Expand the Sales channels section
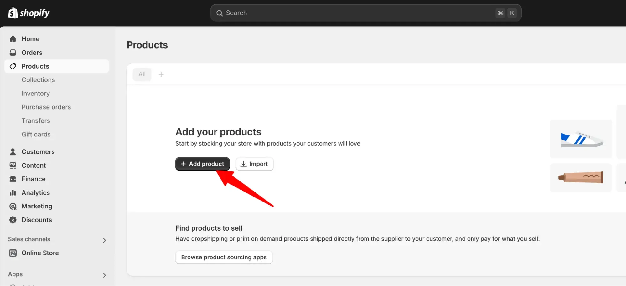The image size is (626, 286). point(104,240)
